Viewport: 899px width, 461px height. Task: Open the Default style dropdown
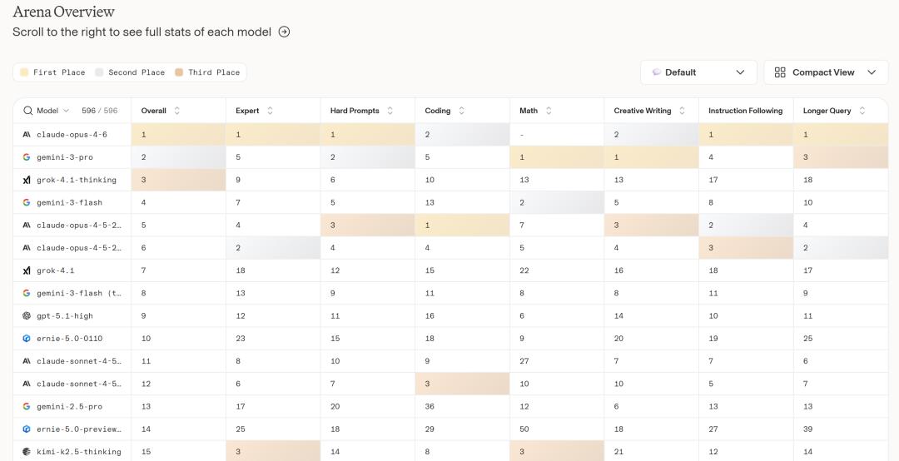[698, 72]
